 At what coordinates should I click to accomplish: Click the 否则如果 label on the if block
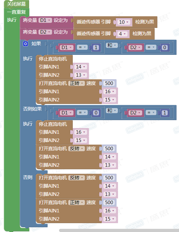(x=32, y=109)
